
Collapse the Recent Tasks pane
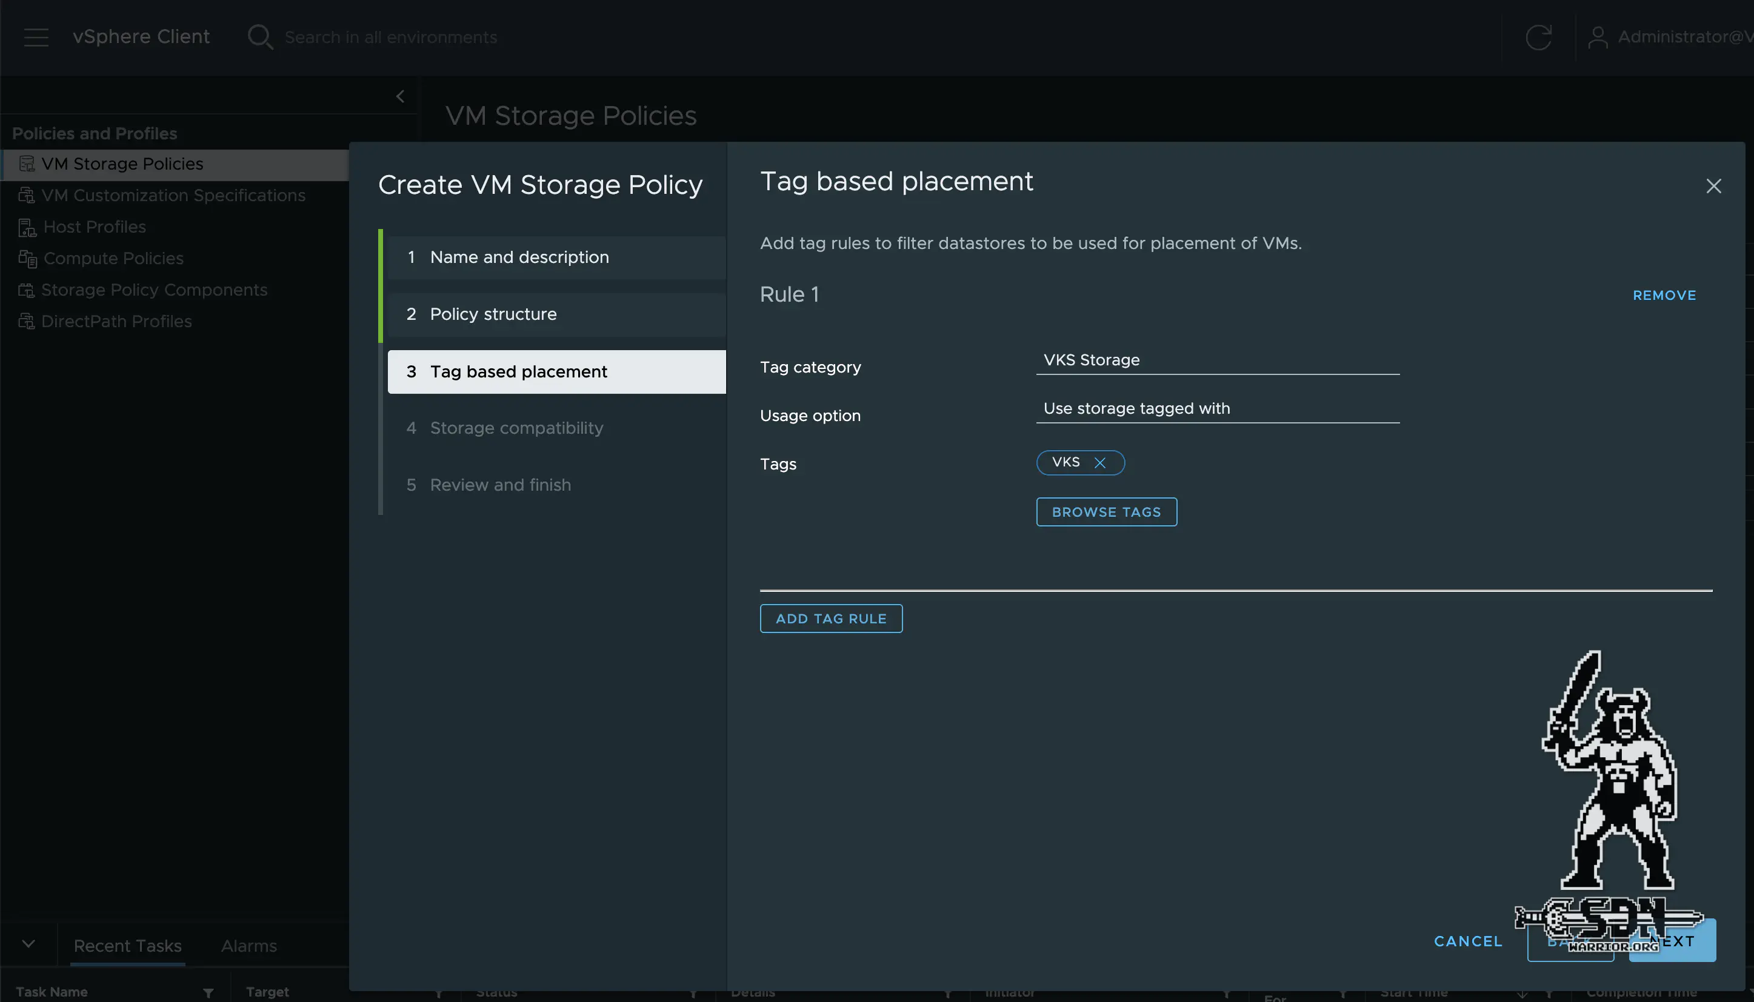click(x=28, y=943)
